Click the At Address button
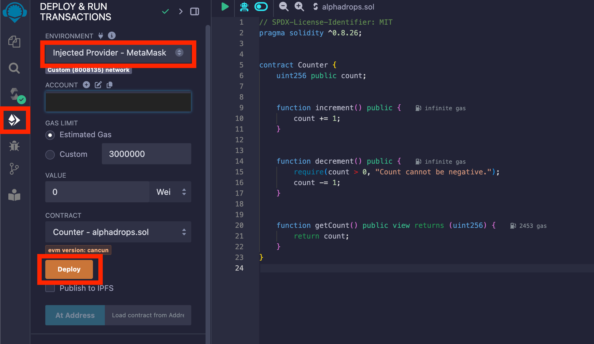The image size is (594, 344). [75, 315]
